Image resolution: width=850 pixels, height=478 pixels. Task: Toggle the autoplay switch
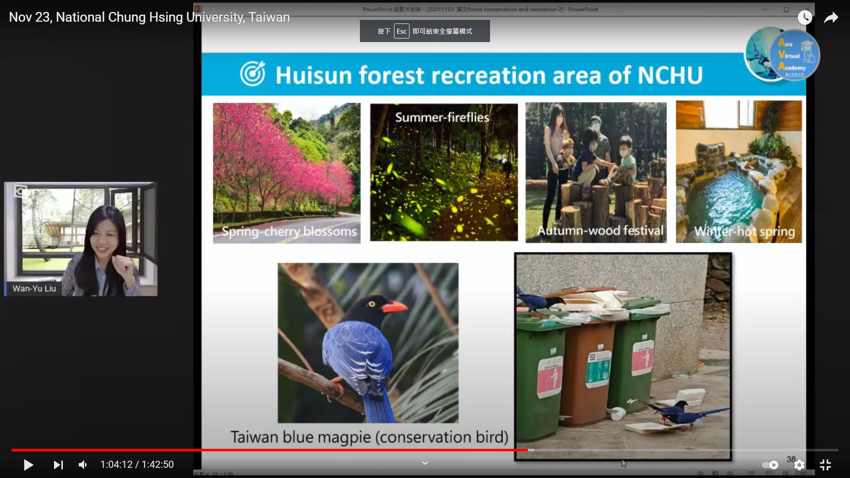click(770, 465)
